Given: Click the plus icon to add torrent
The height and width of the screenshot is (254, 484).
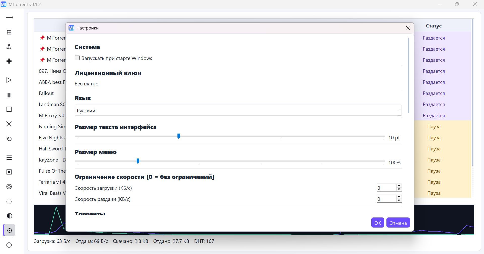Looking at the screenshot, I should tap(9, 61).
